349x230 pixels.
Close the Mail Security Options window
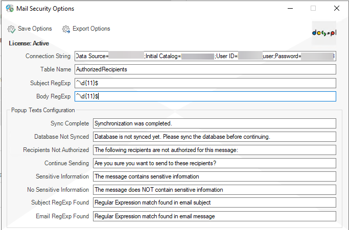point(337,9)
